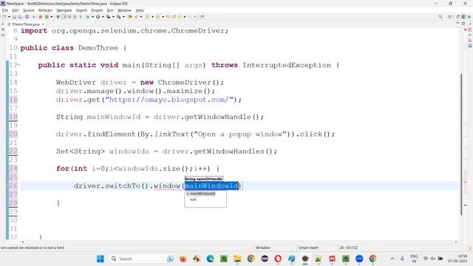Expand the Coverage dropdown arrow
The width and height of the screenshot is (473, 266).
[113, 17]
